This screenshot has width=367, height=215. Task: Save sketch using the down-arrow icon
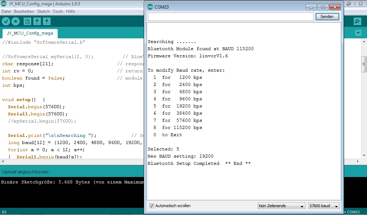pos(47,21)
